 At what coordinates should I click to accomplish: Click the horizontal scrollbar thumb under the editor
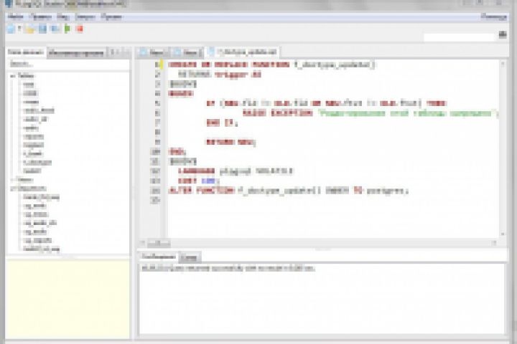pyautogui.click(x=159, y=243)
